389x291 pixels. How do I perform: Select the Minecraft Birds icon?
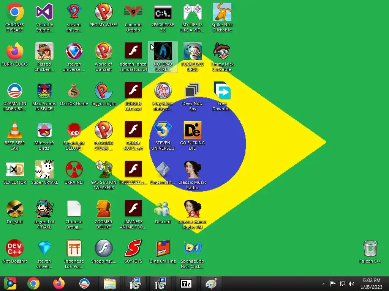[44, 136]
